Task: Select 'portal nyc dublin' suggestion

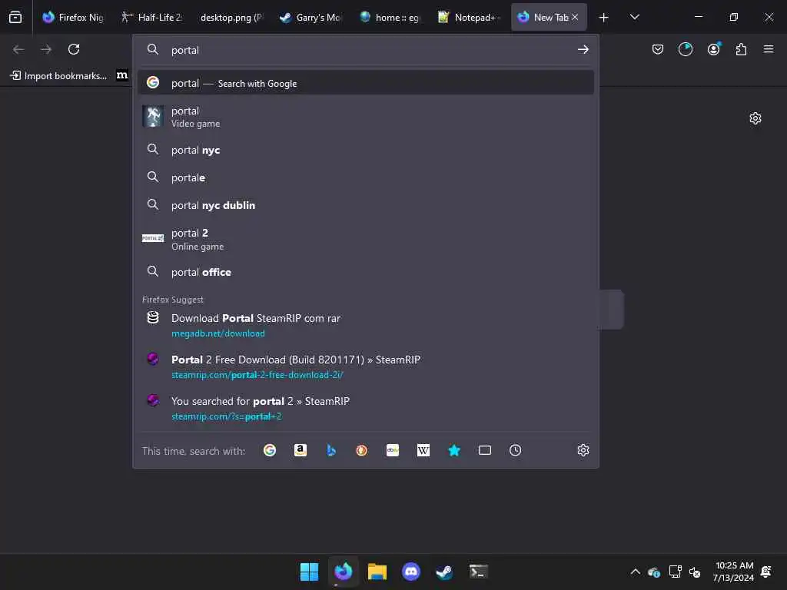Action: click(x=365, y=204)
